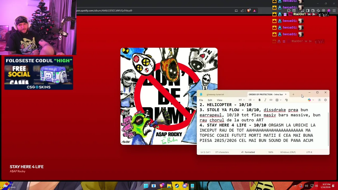Expand the Copilot dropdown arrow in Notepad
This screenshot has height=190, width=338.
[313, 100]
